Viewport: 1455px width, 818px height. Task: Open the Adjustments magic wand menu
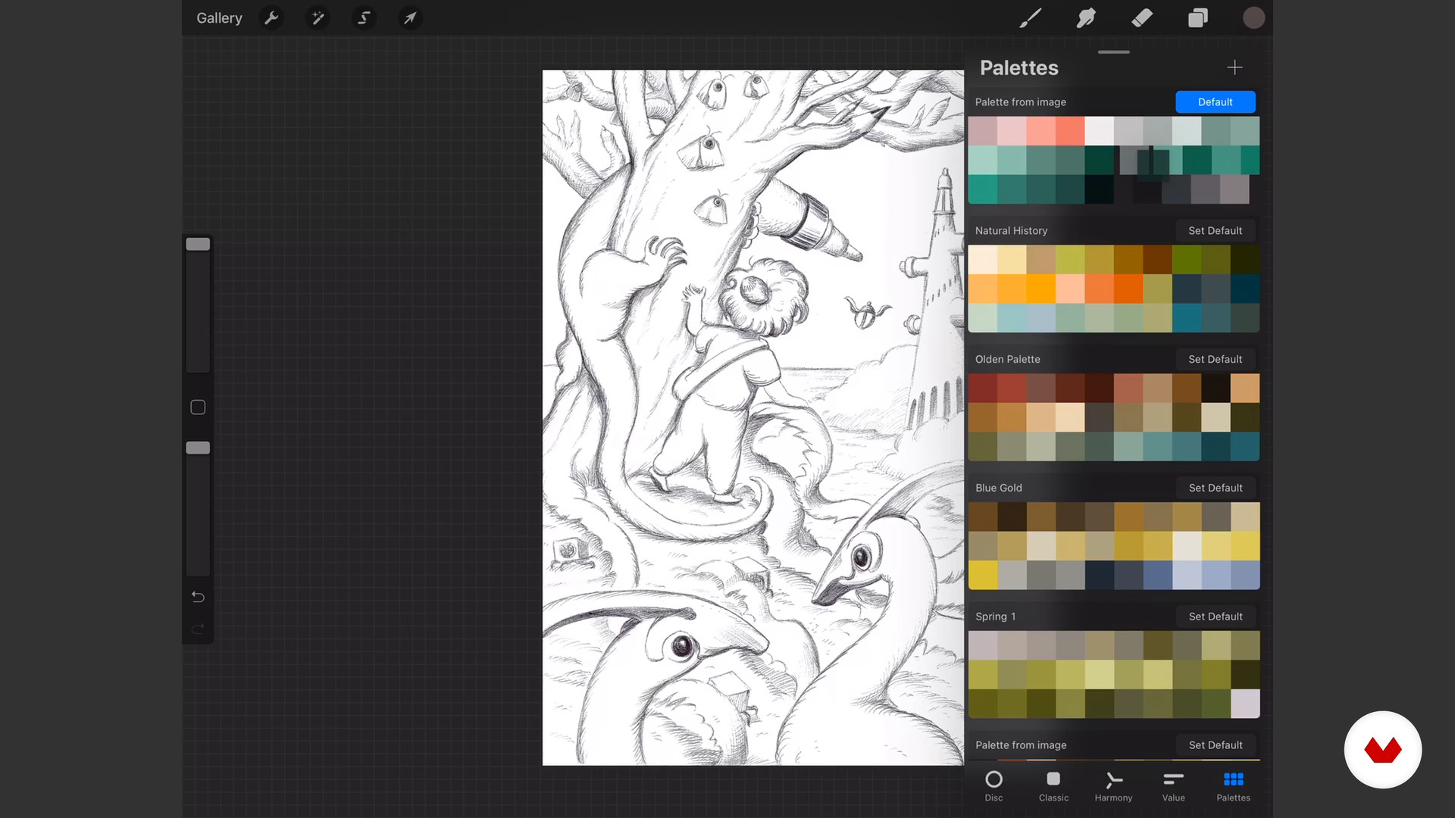coord(318,18)
